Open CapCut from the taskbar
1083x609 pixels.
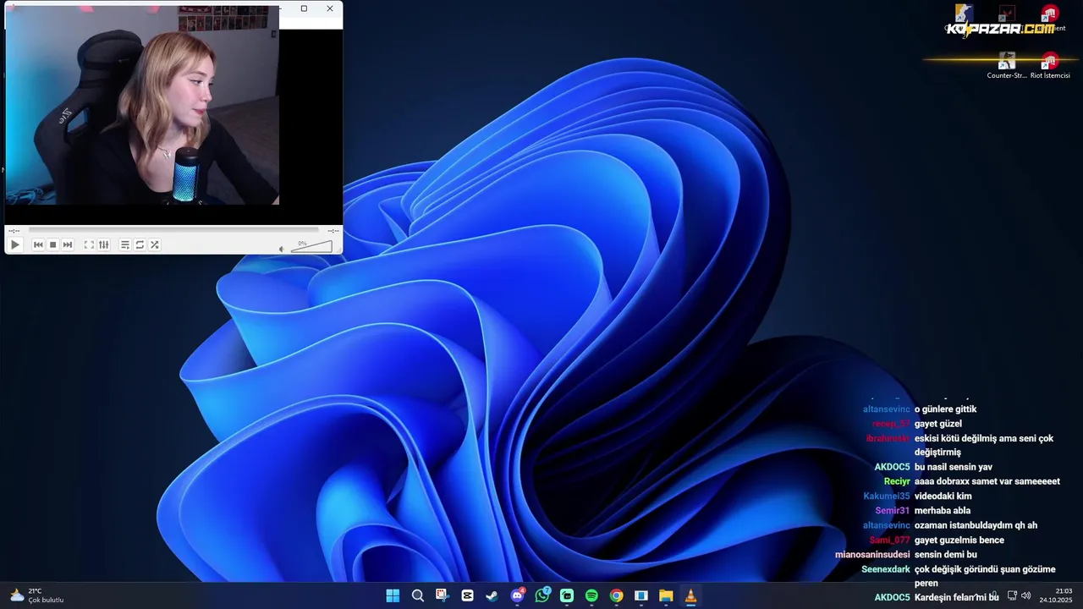(467, 595)
